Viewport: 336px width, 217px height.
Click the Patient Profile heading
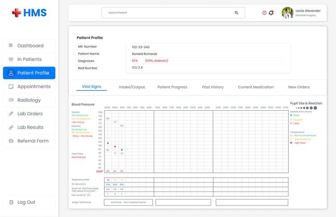(x=90, y=38)
